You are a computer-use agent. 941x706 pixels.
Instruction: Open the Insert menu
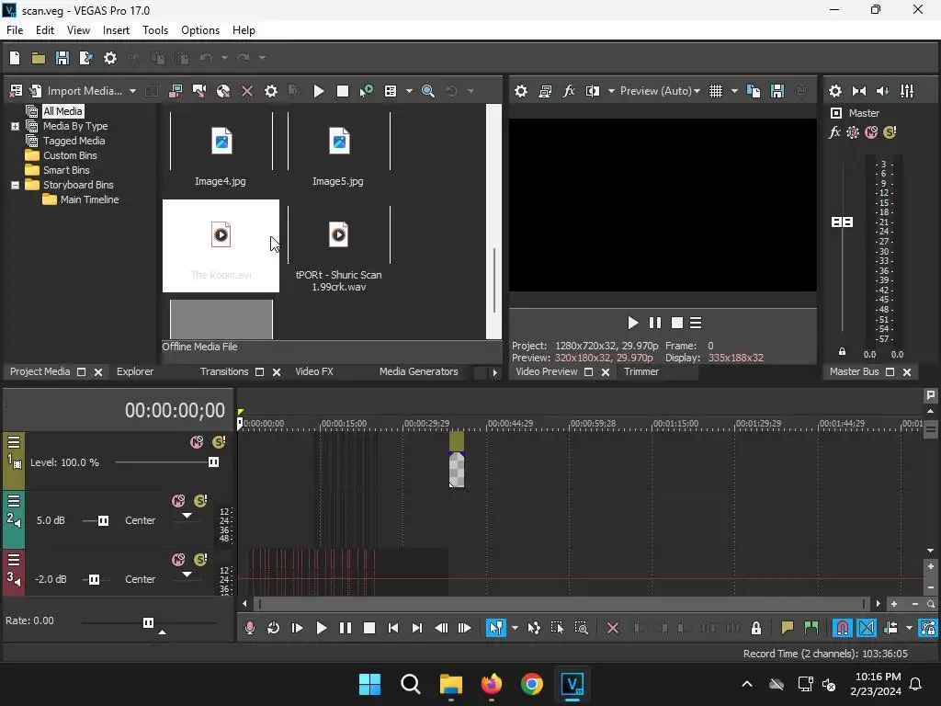point(116,30)
